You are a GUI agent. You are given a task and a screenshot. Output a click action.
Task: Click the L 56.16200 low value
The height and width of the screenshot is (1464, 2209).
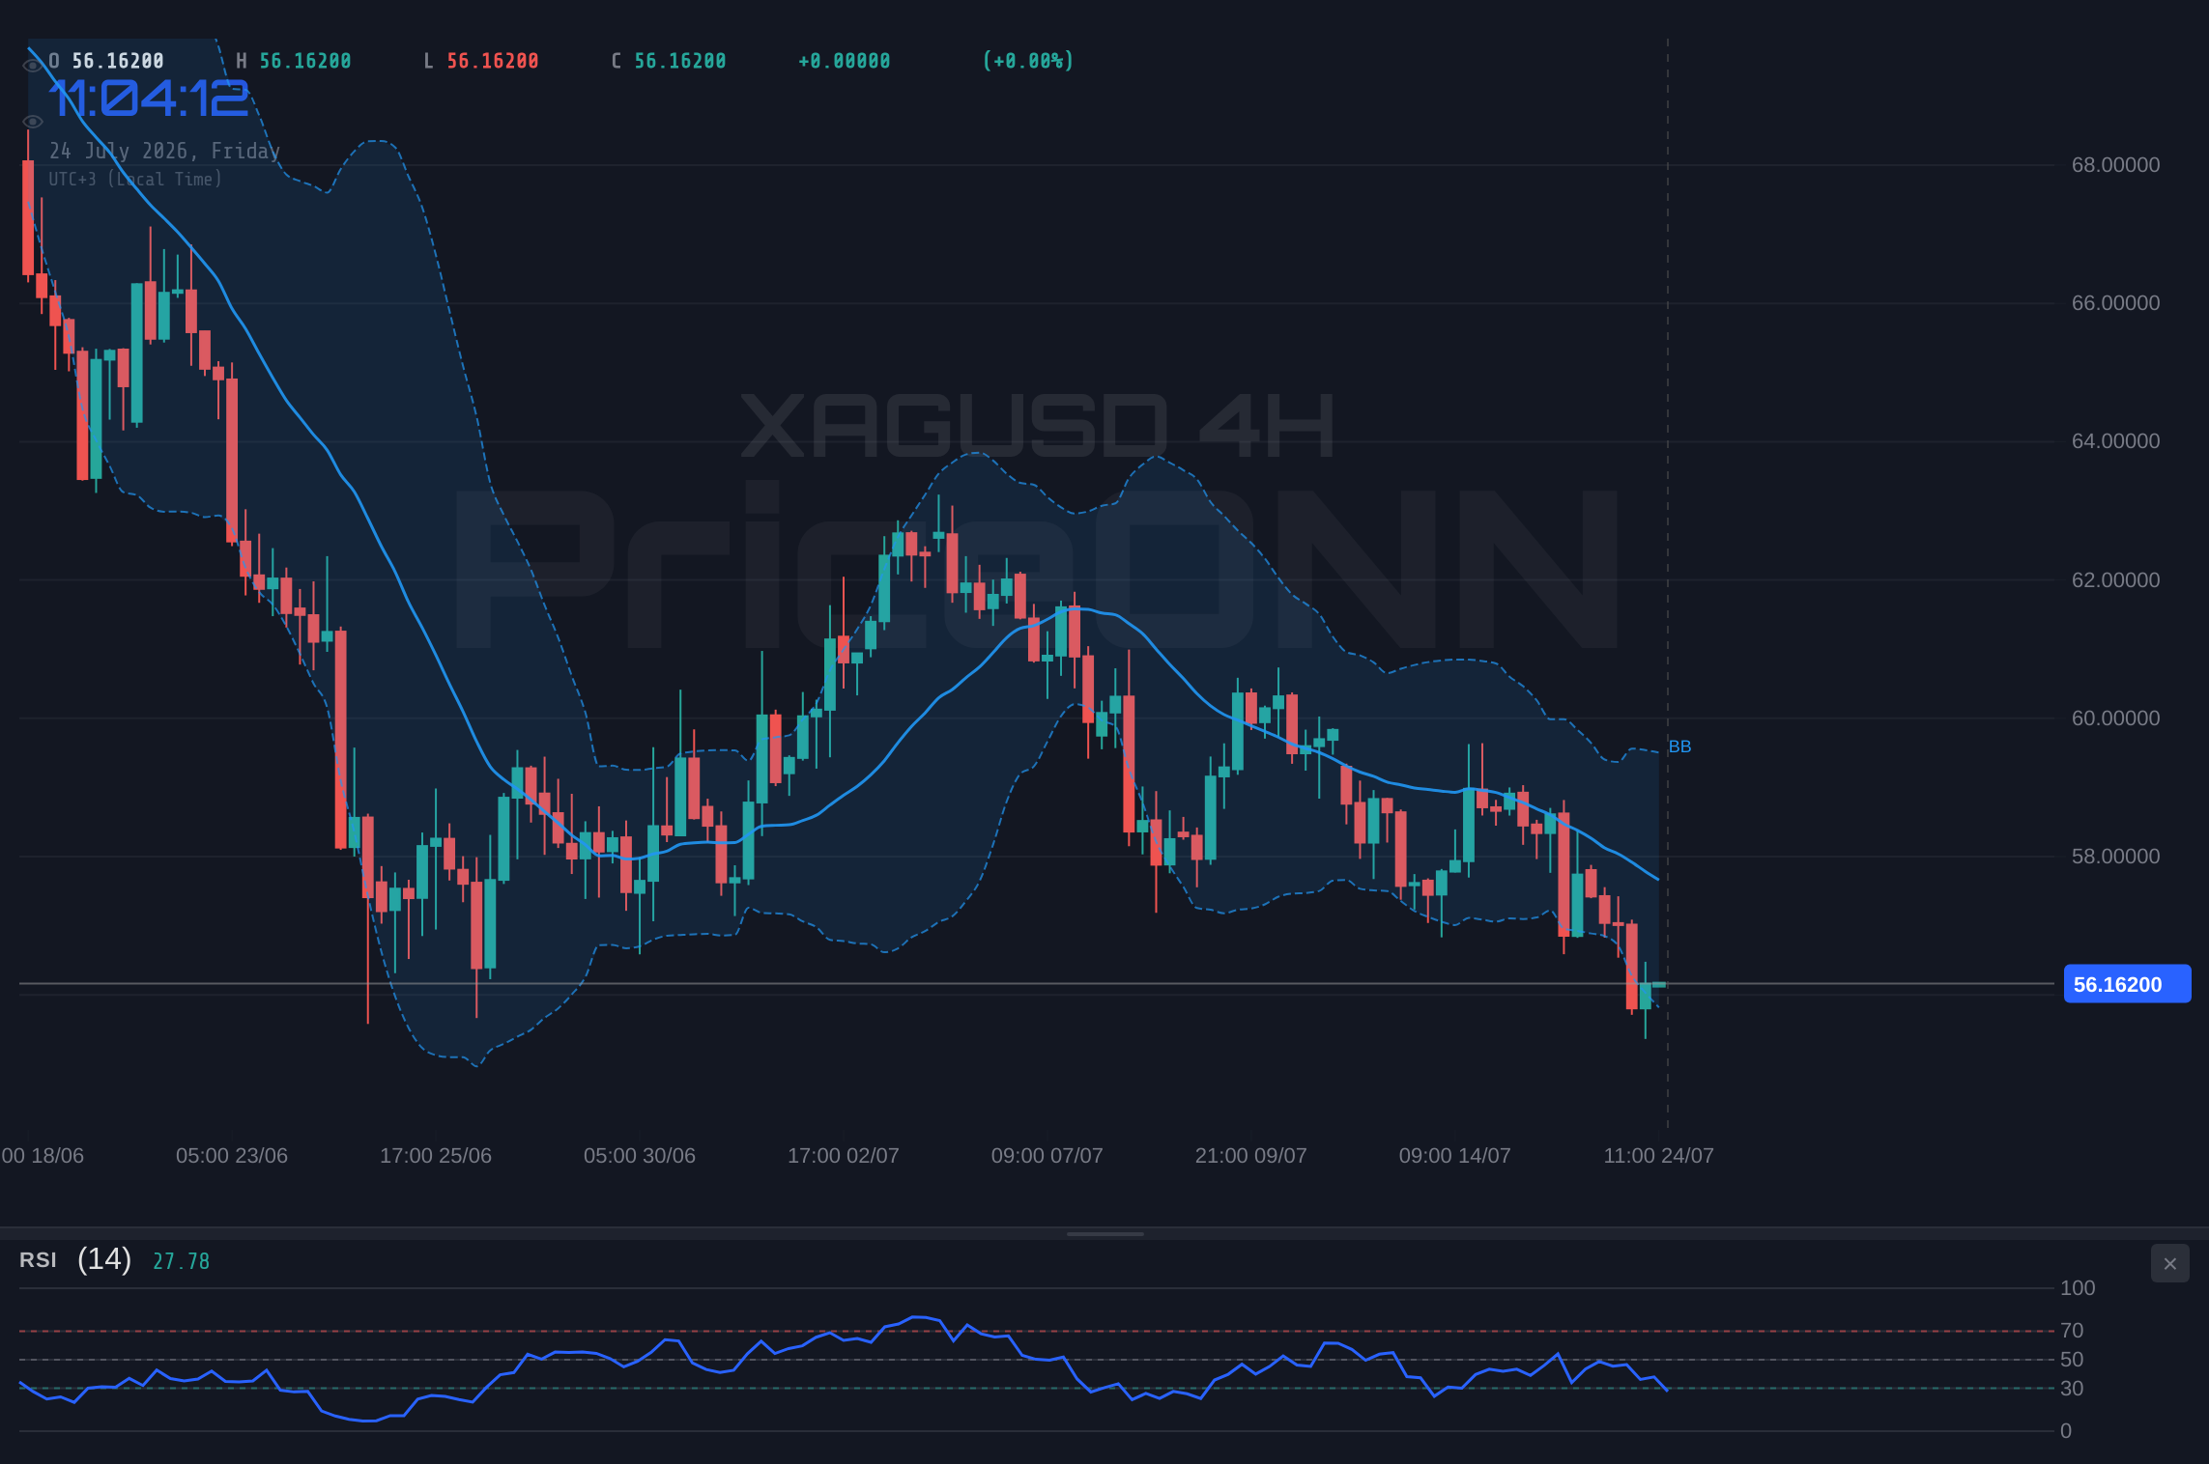(481, 61)
